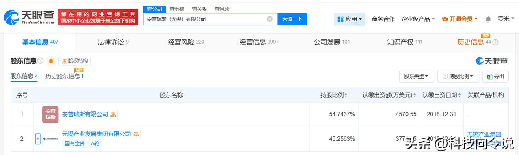Select the 查老板 search tab
The image size is (519, 155).
pyautogui.click(x=177, y=9)
